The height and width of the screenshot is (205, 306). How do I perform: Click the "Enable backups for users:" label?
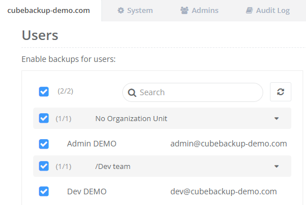pos(69,59)
